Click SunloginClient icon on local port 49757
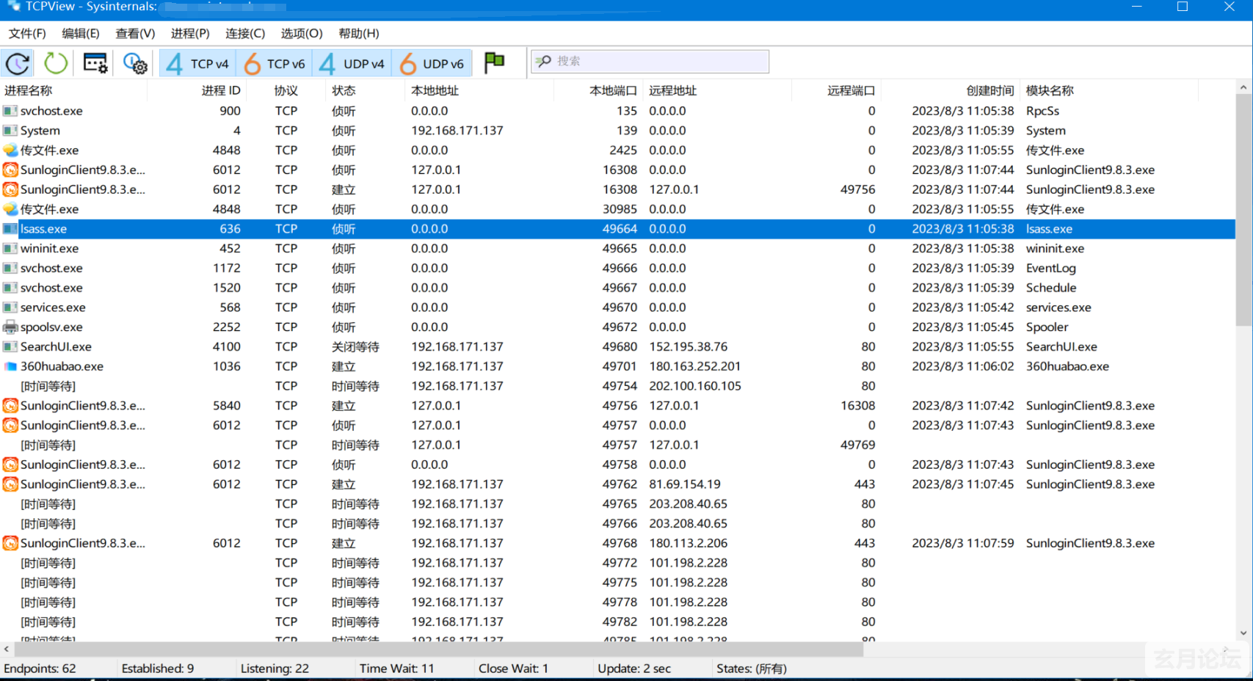 coord(10,426)
